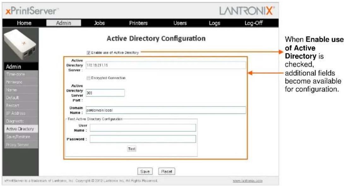Click the Password input field

point(143,139)
